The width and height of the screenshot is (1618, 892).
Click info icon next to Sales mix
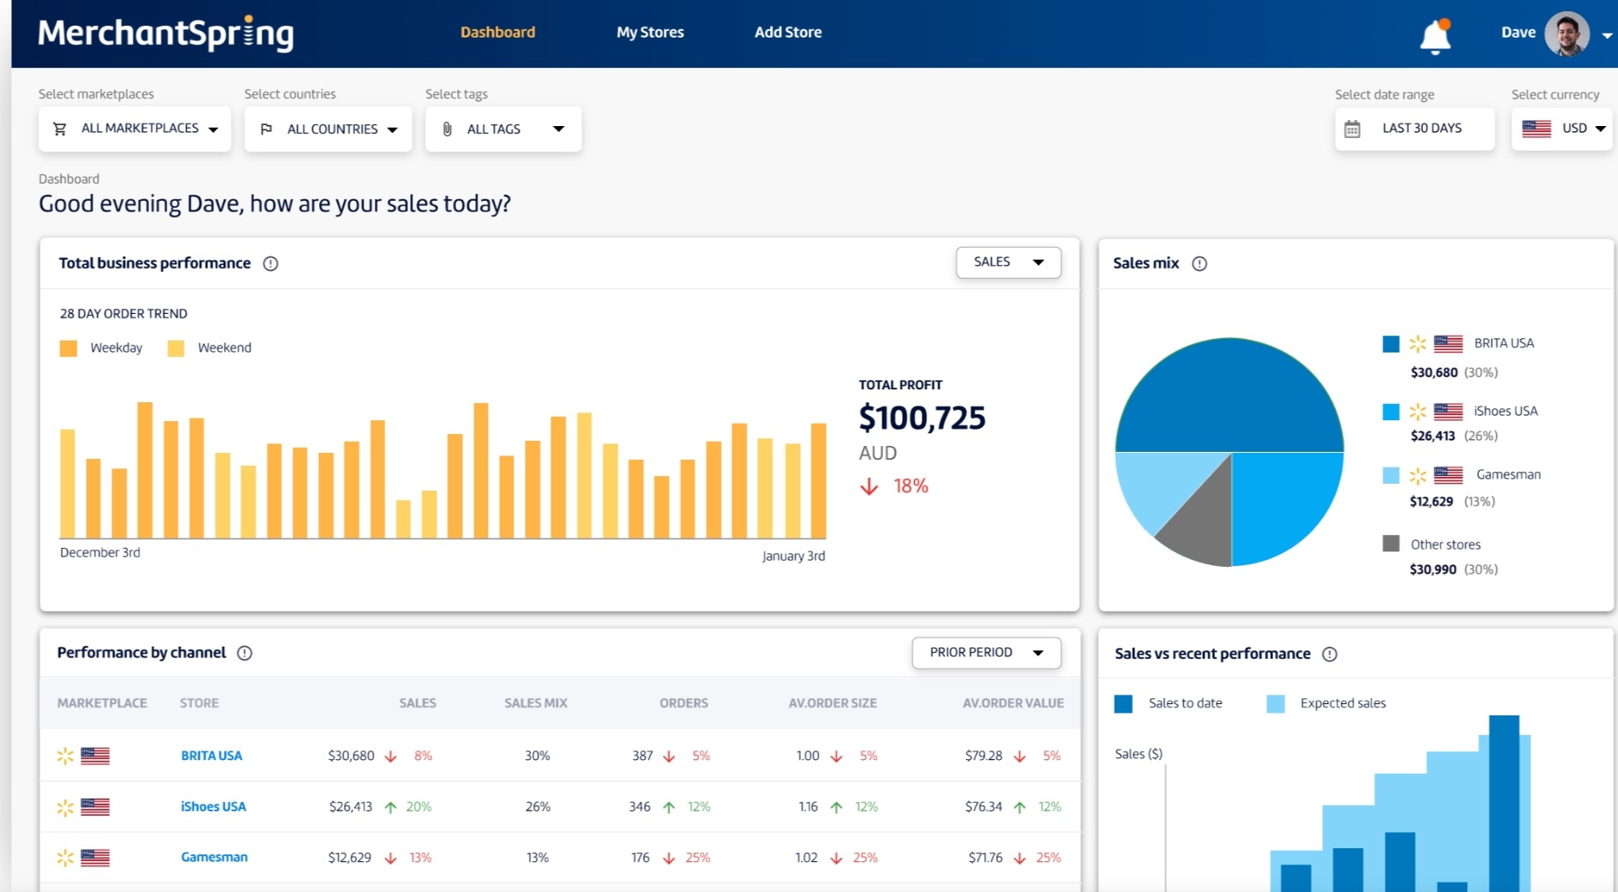pyautogui.click(x=1200, y=263)
